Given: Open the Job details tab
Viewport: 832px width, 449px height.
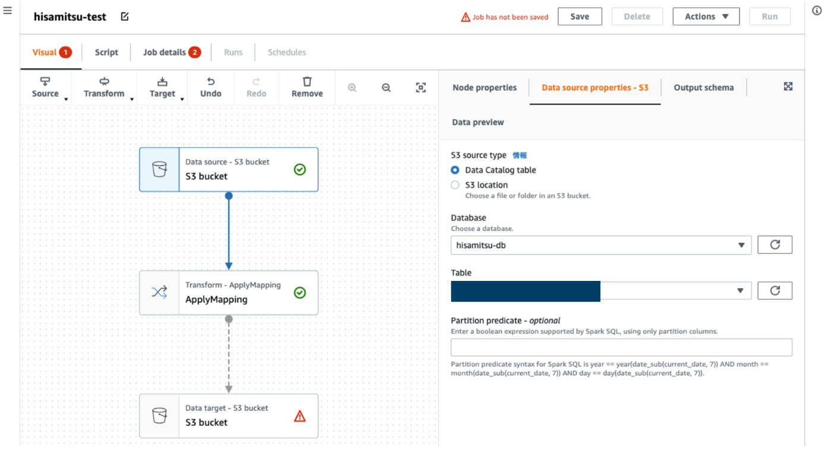Looking at the screenshot, I should [172, 52].
